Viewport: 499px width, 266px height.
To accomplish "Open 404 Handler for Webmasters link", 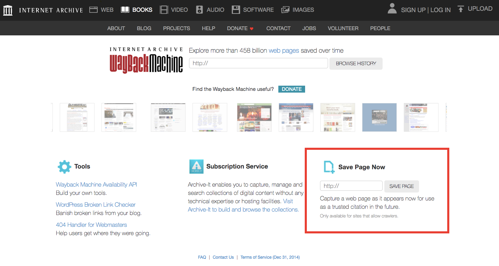I will (91, 225).
